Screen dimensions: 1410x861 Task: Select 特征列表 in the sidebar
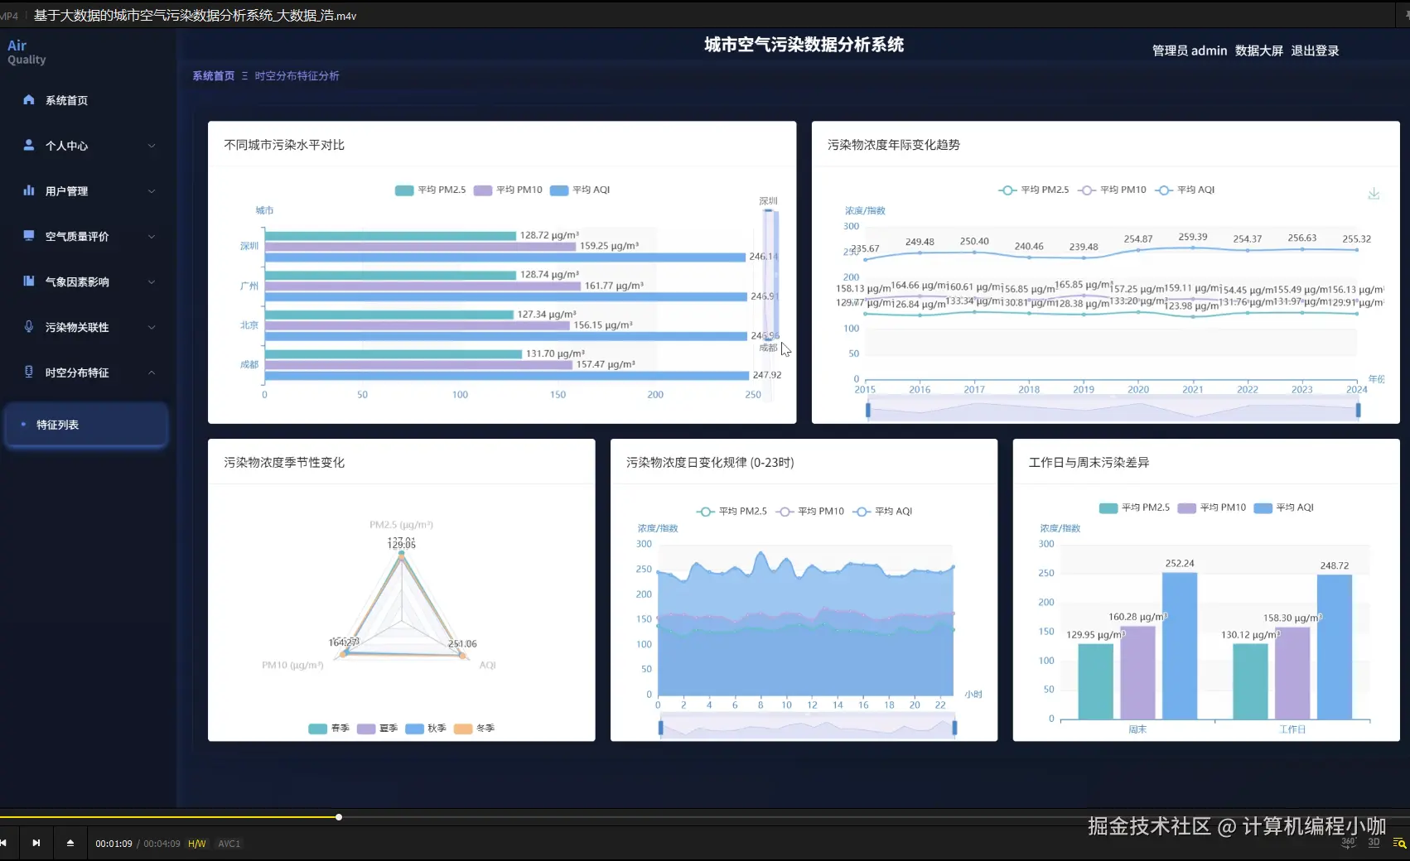pos(58,425)
